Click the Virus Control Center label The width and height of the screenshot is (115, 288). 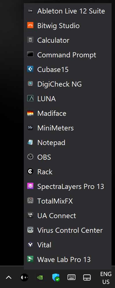coord(70,230)
